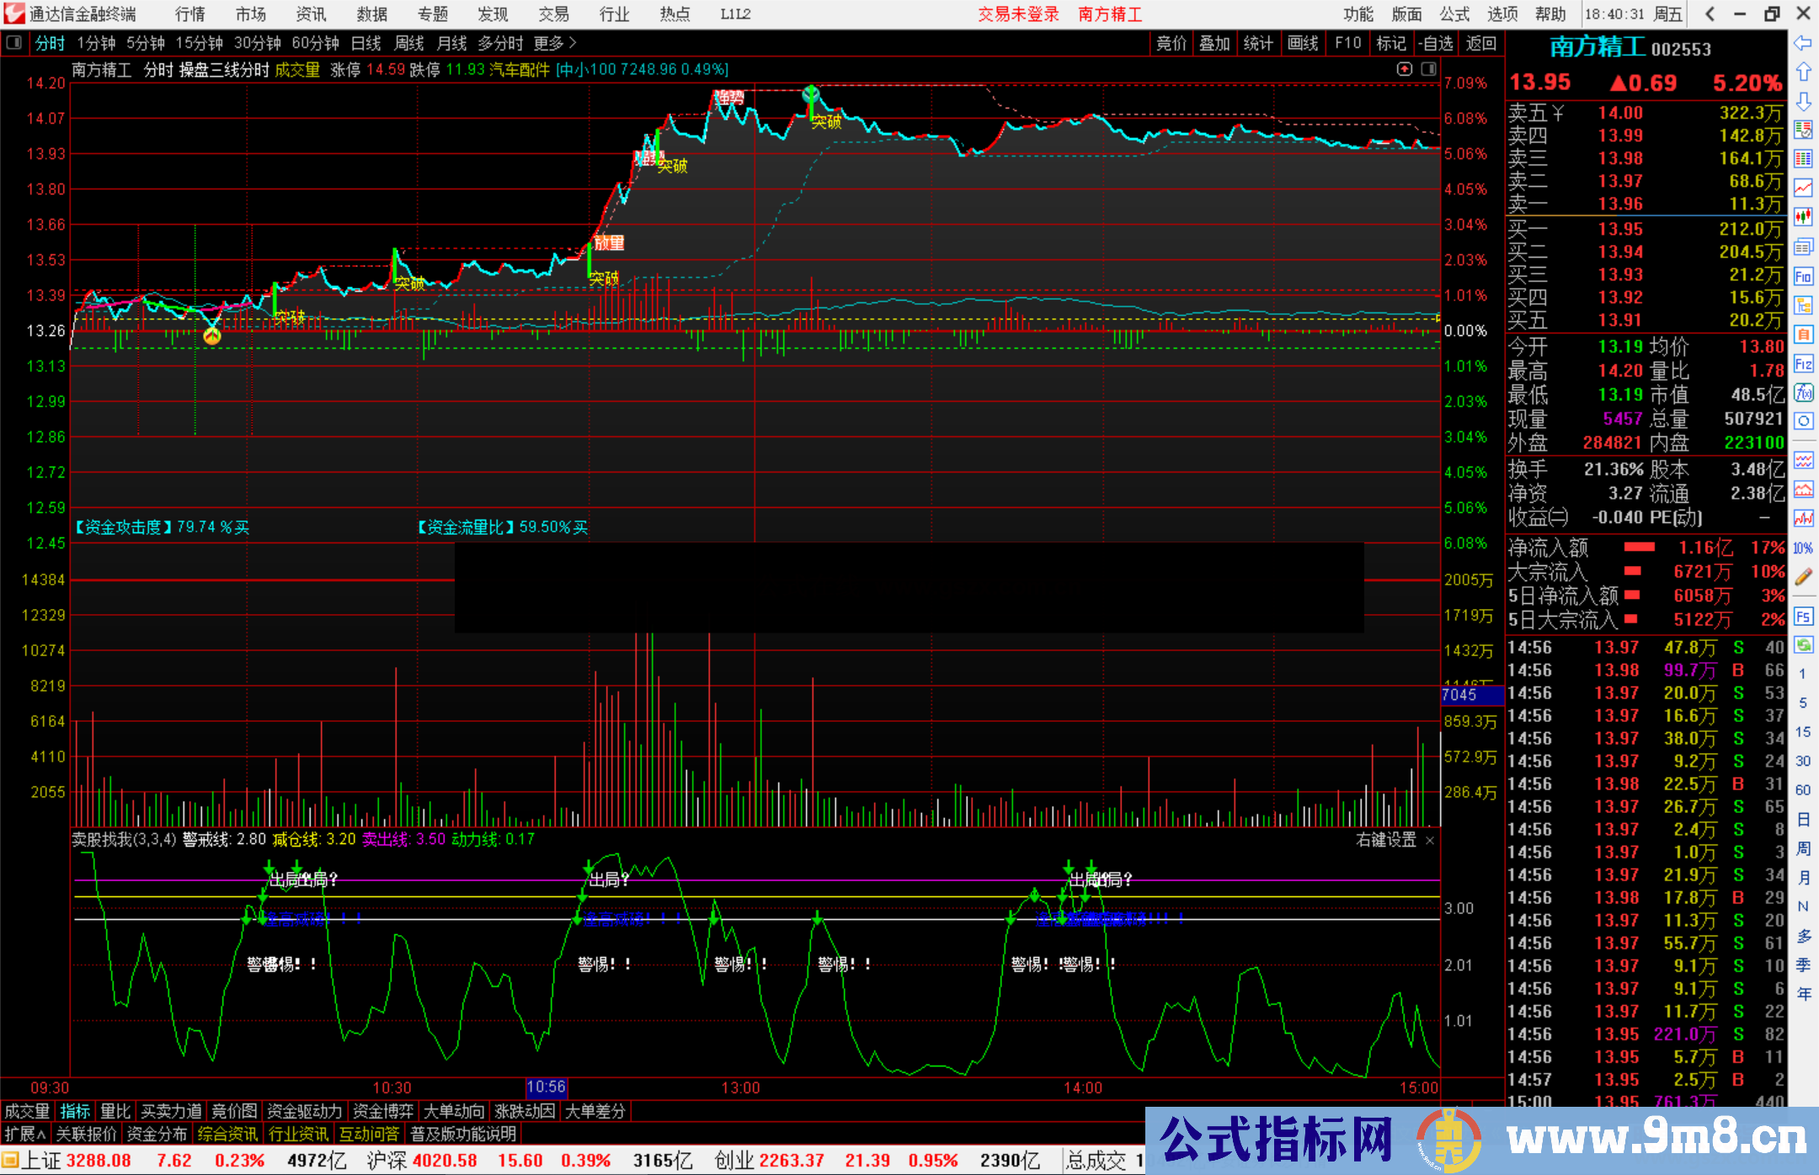Click the candlestick chart icon in sidebar
The image size is (1819, 1175).
coord(1803,216)
